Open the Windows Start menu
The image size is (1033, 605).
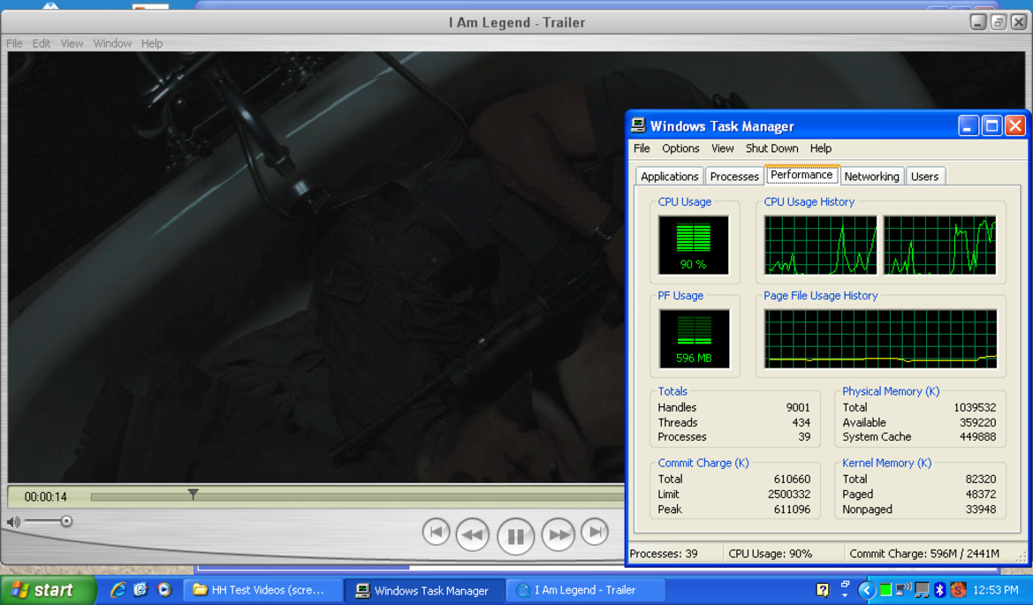click(48, 590)
